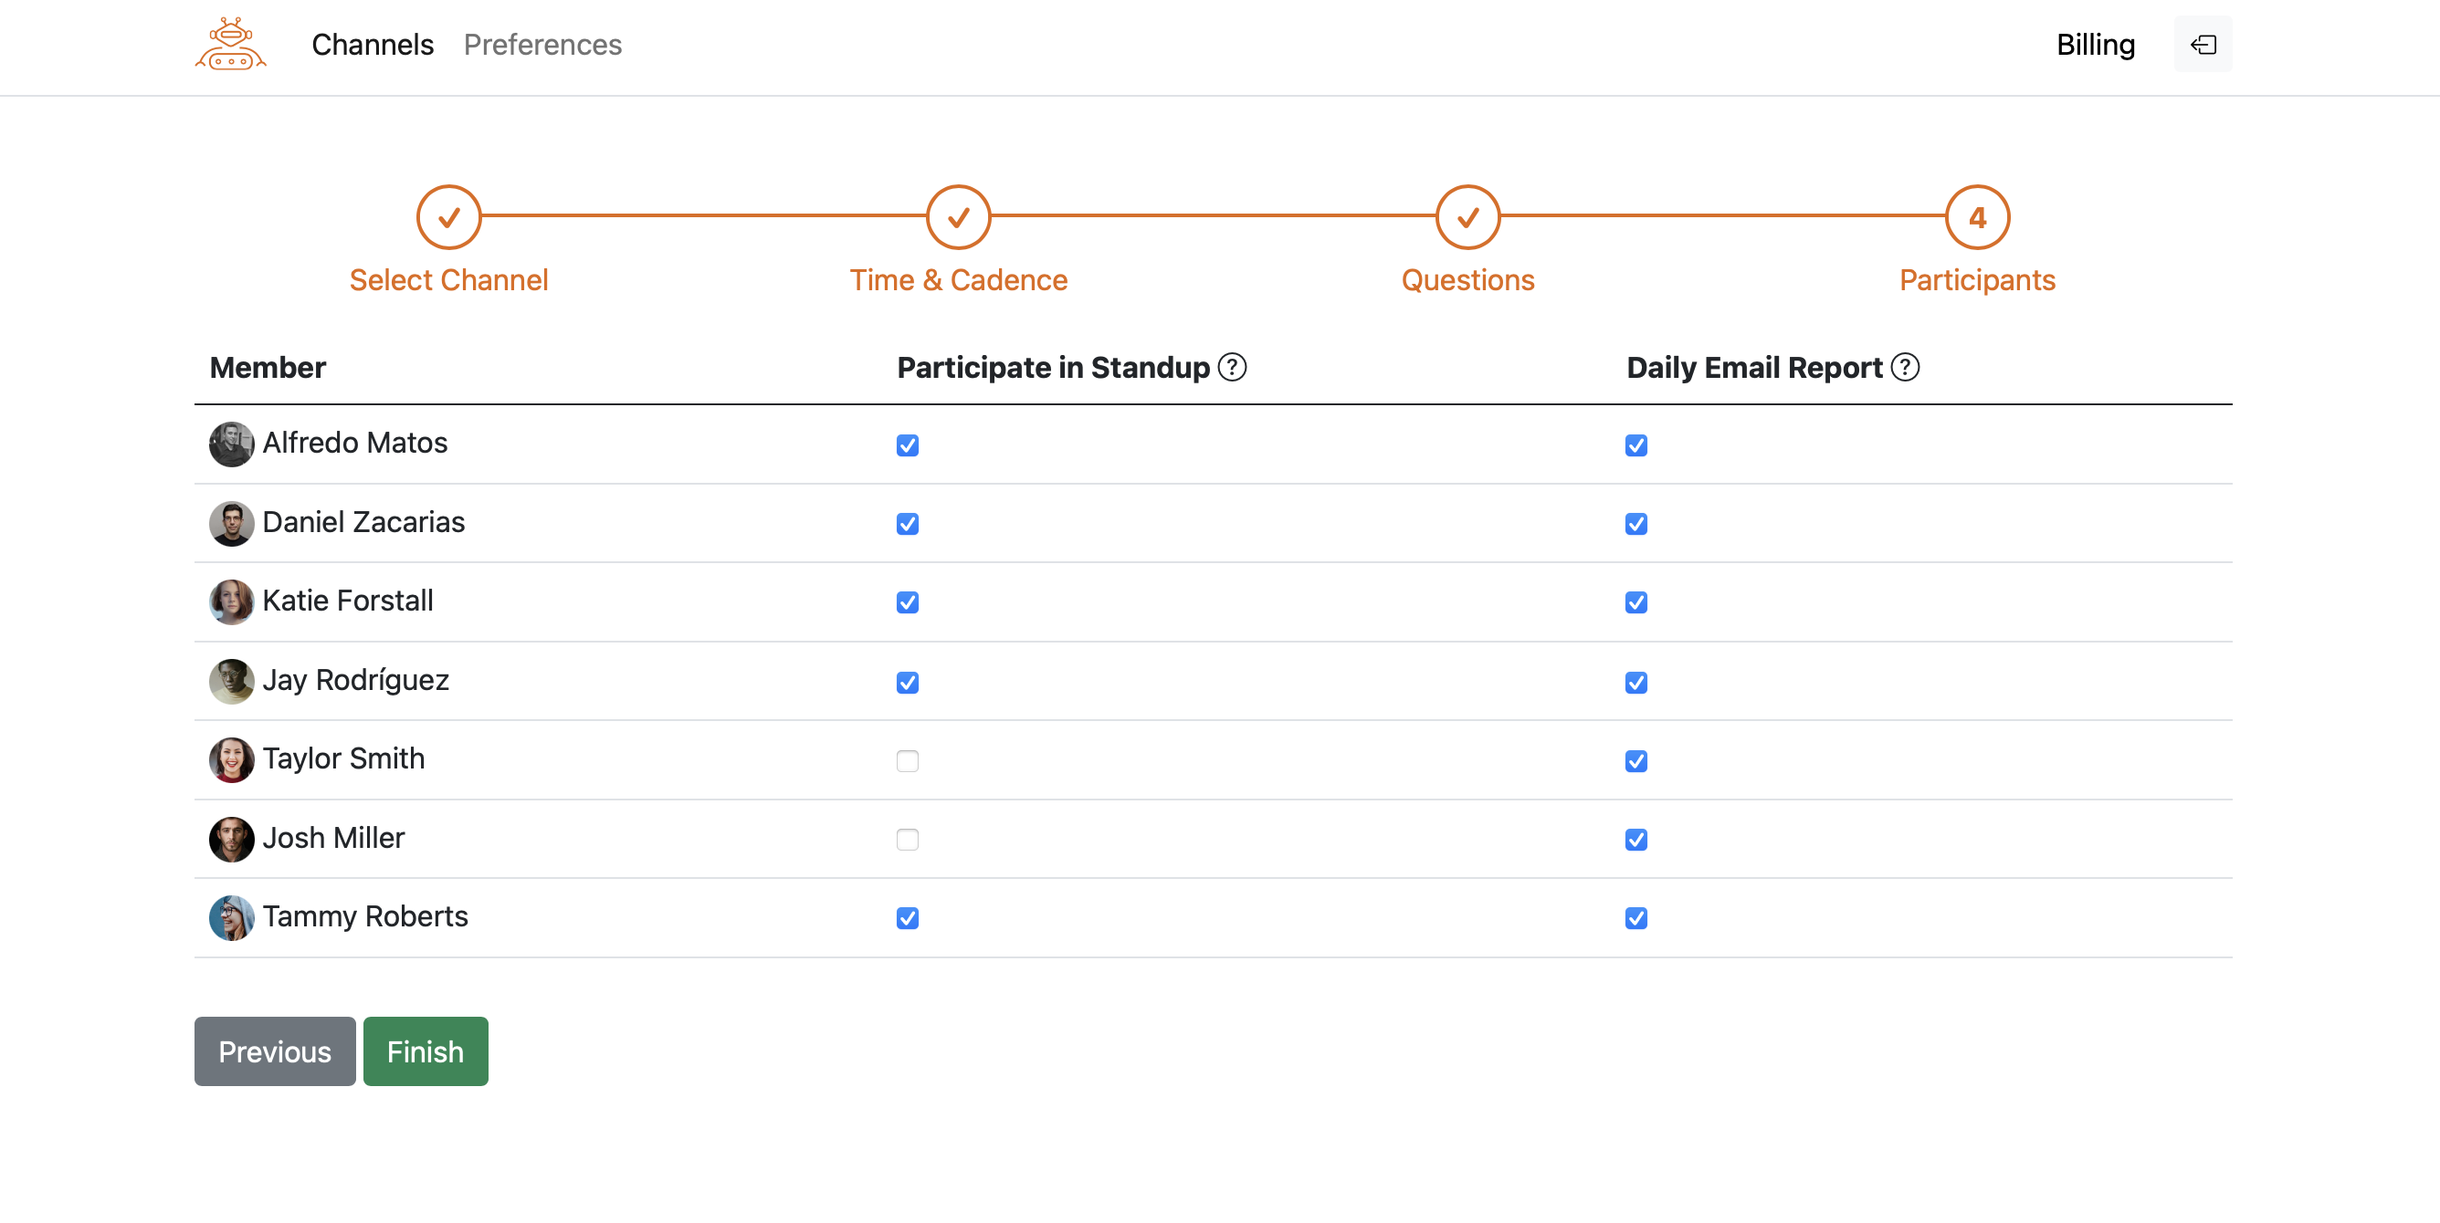The height and width of the screenshot is (1223, 2440).
Task: Click the Previous button
Action: (275, 1051)
